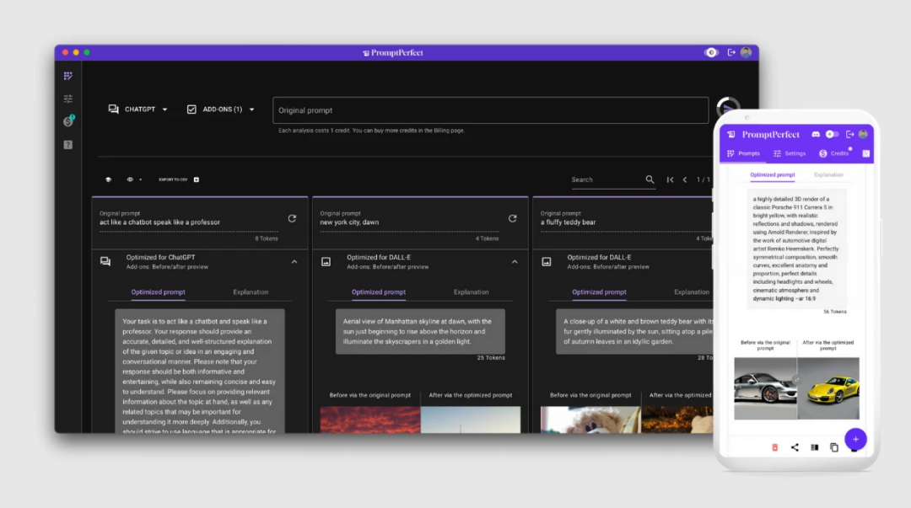The height and width of the screenshot is (508, 911).
Task: Regenerate the new york city prompt
Action: [x=513, y=218]
